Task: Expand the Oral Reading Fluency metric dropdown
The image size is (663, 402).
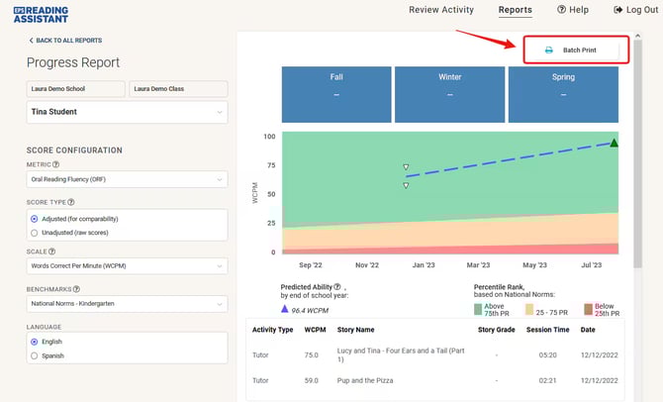Action: [x=127, y=180]
